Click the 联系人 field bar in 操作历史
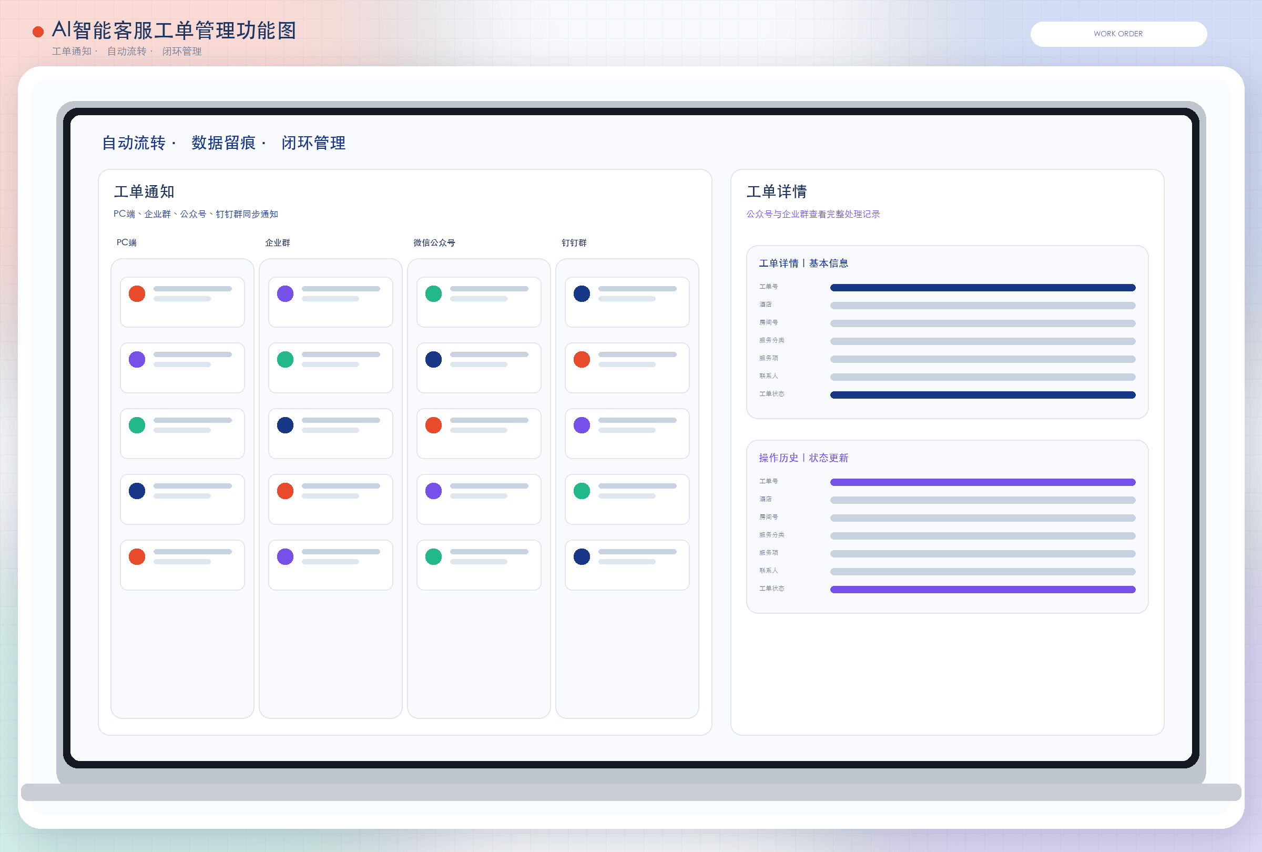1262x852 pixels. tap(983, 571)
